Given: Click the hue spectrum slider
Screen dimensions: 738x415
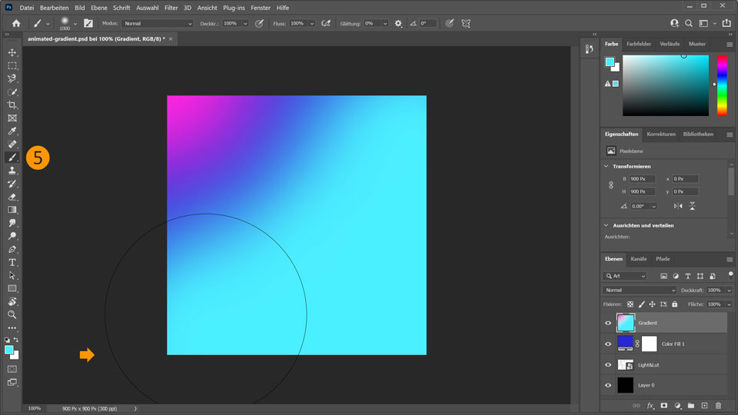Looking at the screenshot, I should pos(722,85).
